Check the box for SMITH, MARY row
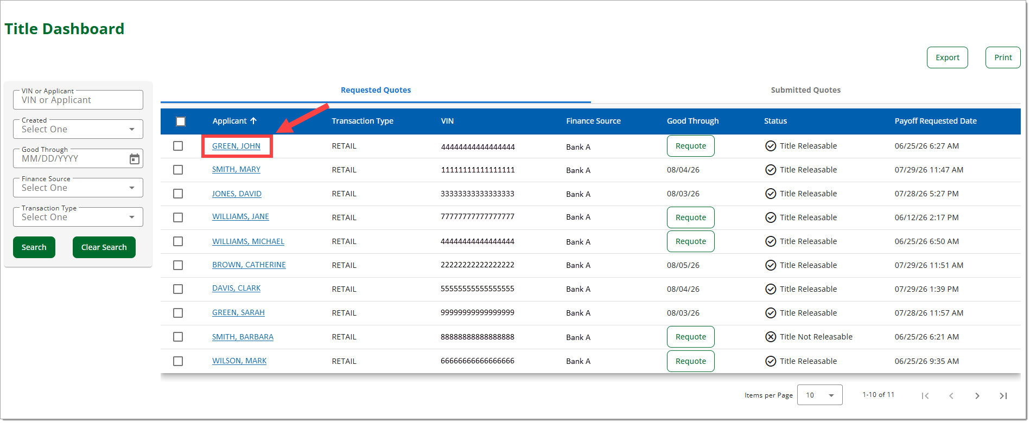This screenshot has height=423, width=1030. pyautogui.click(x=178, y=170)
